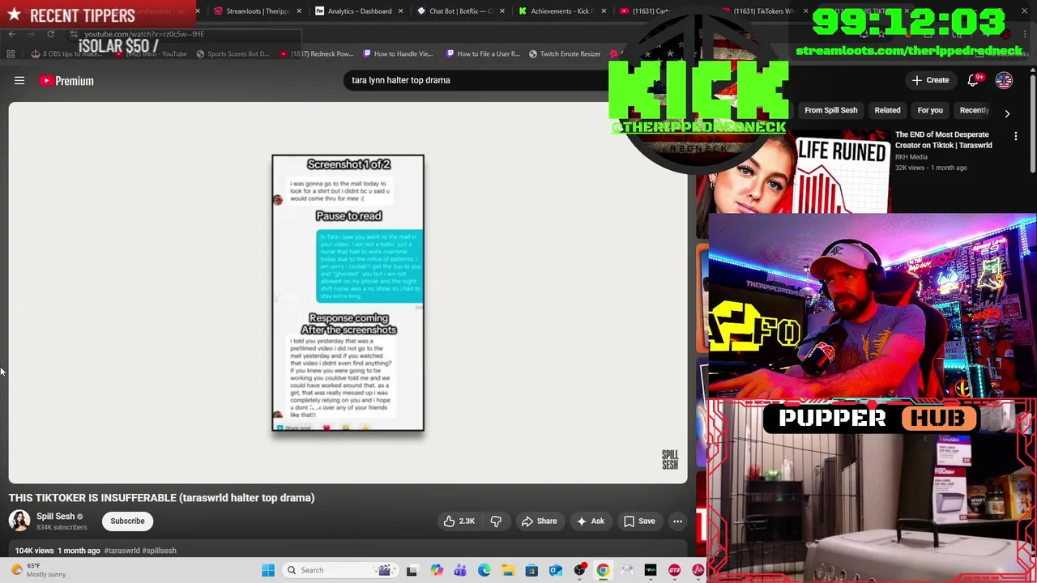Click the YouTube Premium logo

67,80
